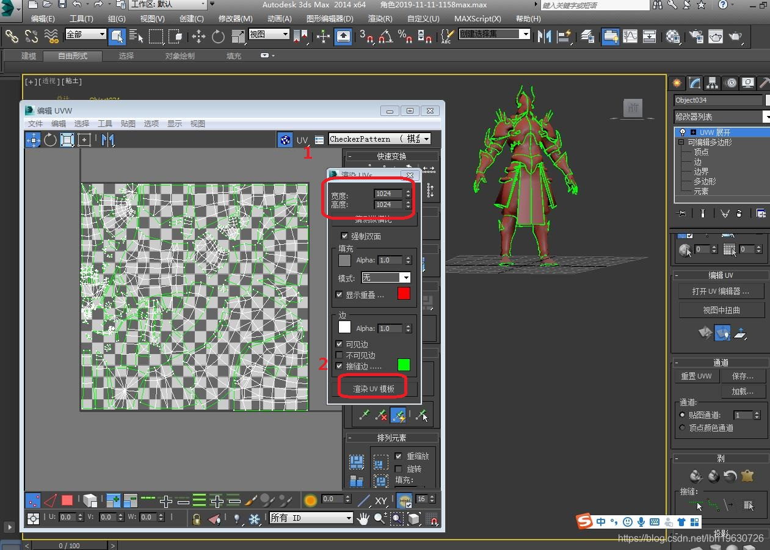Viewport: 770px width, 550px height.
Task: Click the Freeze snowflake icon in UVW editor
Action: 254,518
